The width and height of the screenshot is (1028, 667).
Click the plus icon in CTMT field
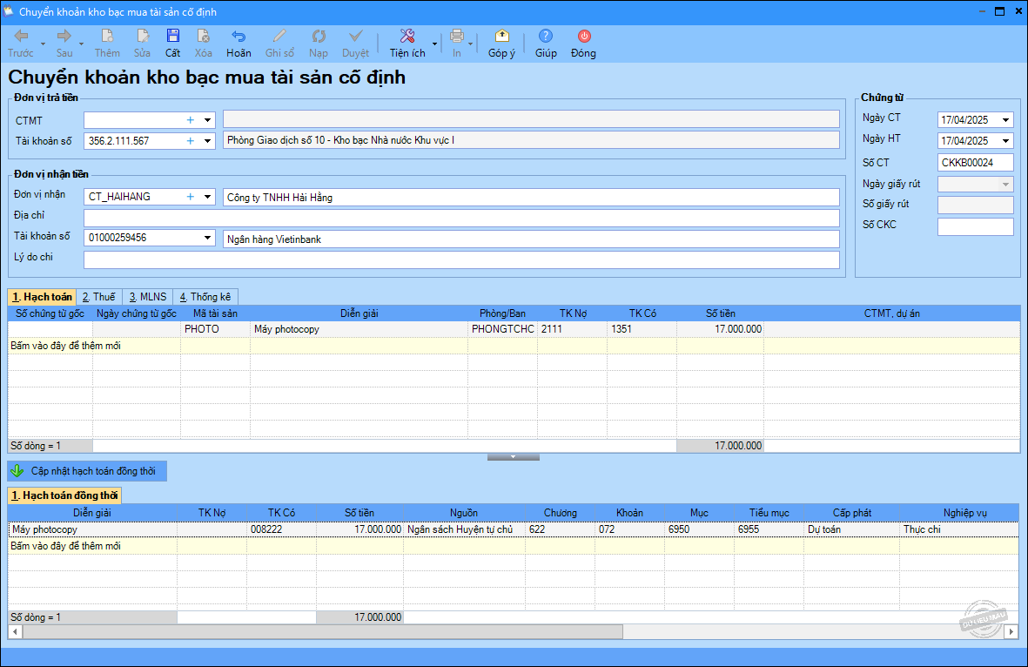(x=190, y=120)
